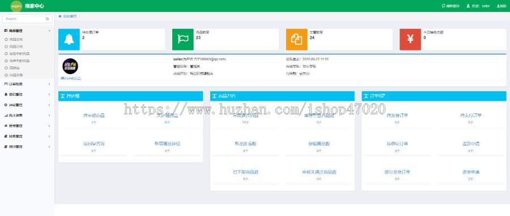Open the 新品推荐数 link

tap(245, 143)
